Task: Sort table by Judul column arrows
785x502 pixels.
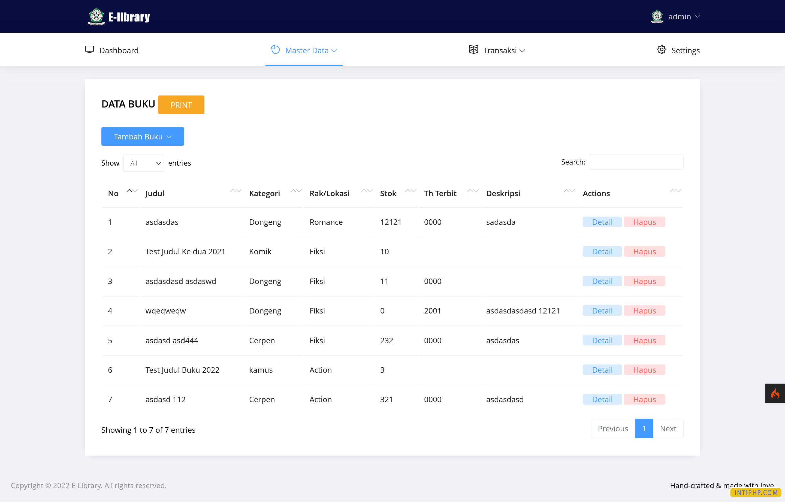Action: (235, 191)
